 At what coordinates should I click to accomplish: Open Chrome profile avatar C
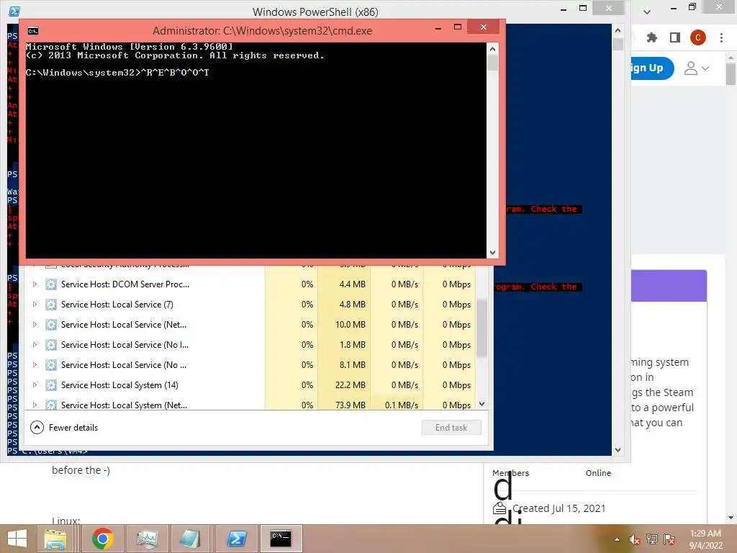[x=698, y=37]
